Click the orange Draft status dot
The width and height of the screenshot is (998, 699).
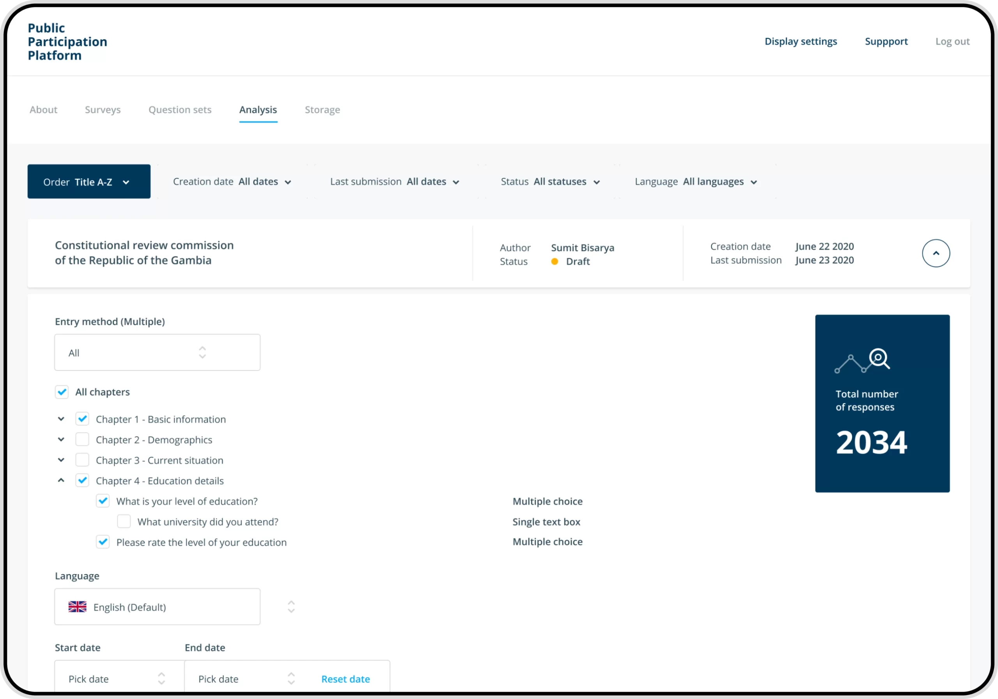[554, 261]
